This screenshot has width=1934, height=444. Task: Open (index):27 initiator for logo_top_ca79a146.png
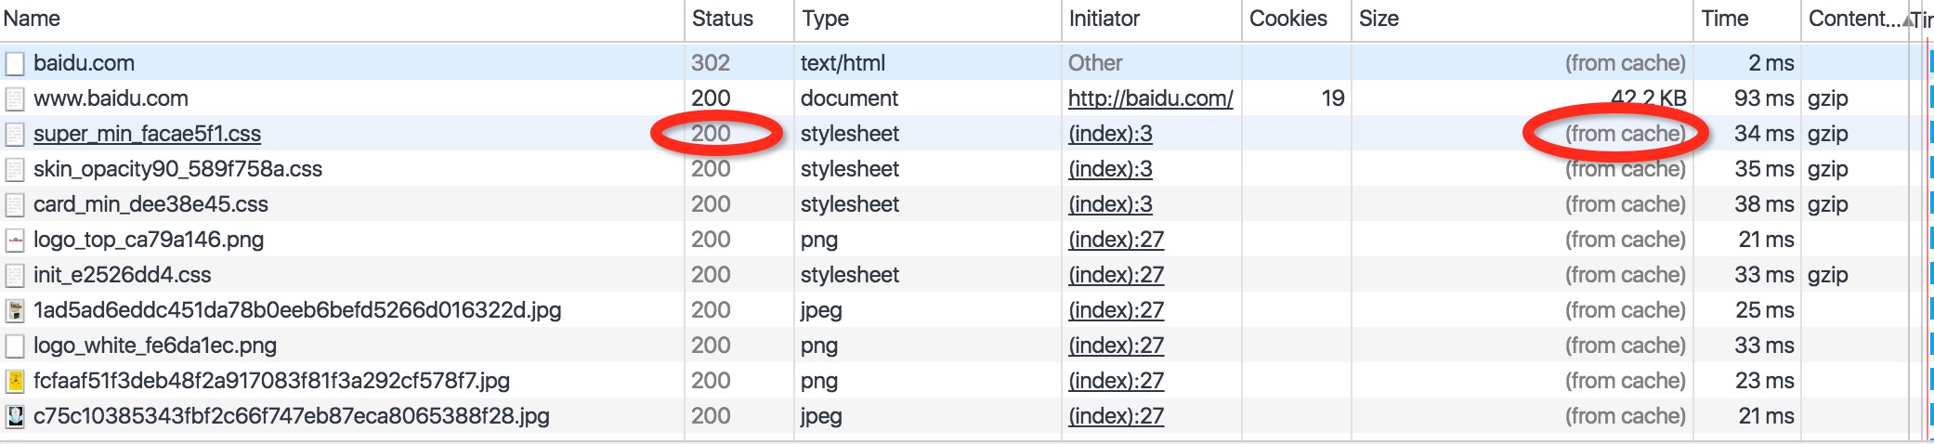[x=1116, y=240]
